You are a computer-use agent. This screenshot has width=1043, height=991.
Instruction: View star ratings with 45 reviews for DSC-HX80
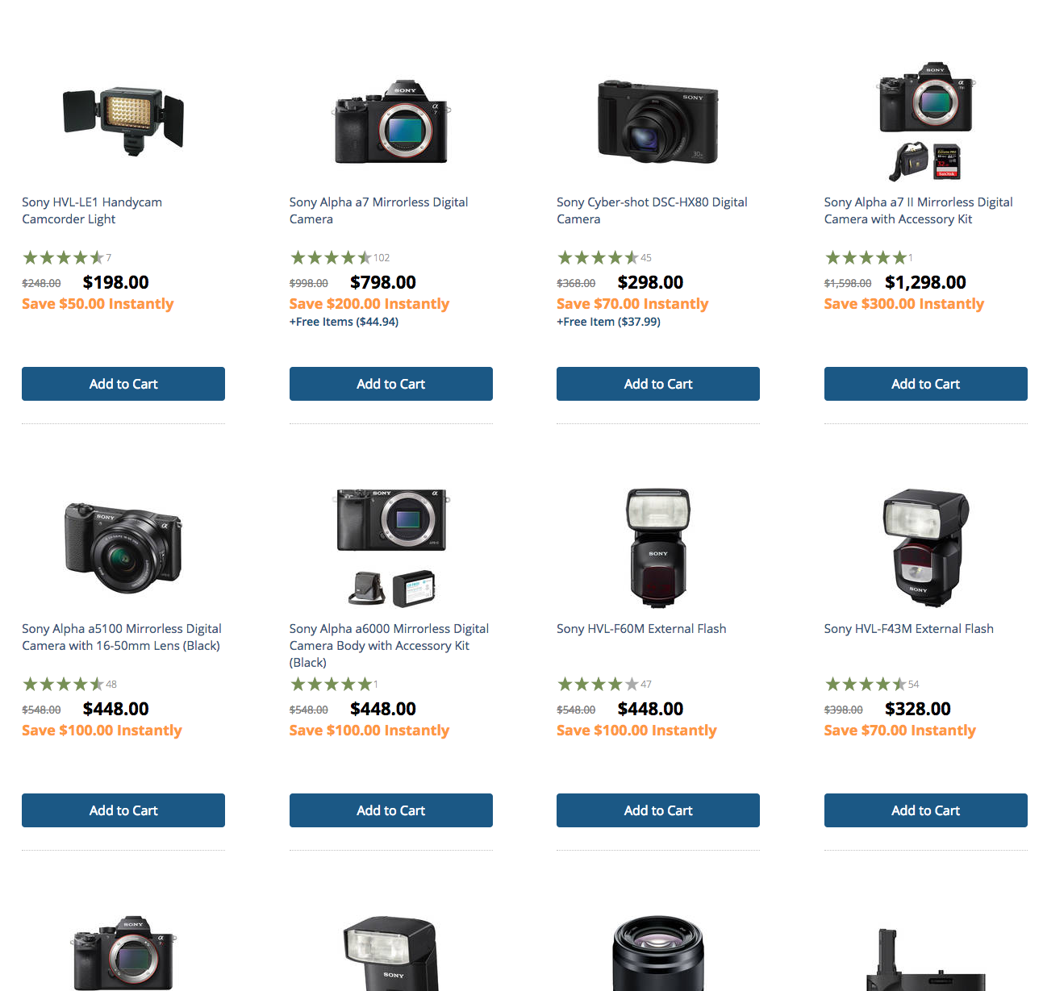point(604,258)
